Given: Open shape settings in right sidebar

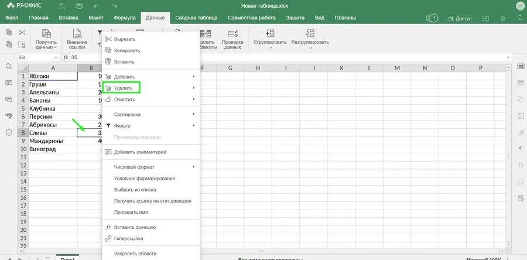Looking at the screenshot, I should coord(521,99).
